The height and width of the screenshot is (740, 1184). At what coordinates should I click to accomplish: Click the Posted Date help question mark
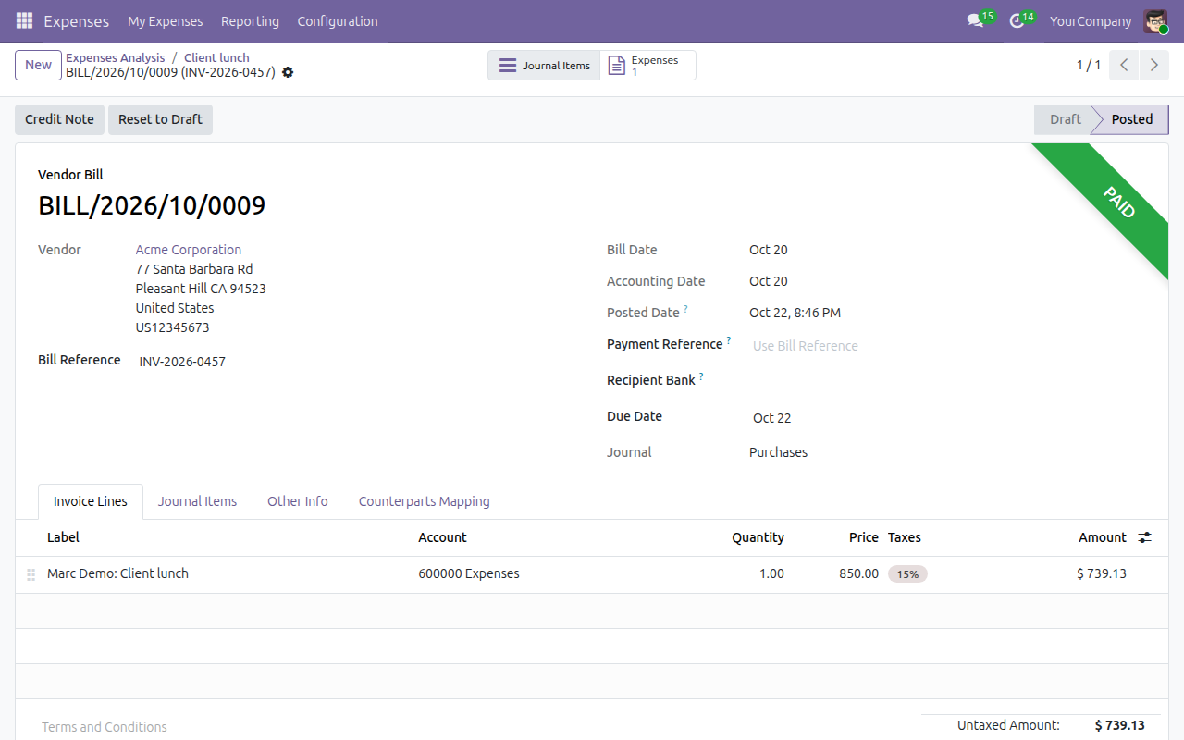685,309
